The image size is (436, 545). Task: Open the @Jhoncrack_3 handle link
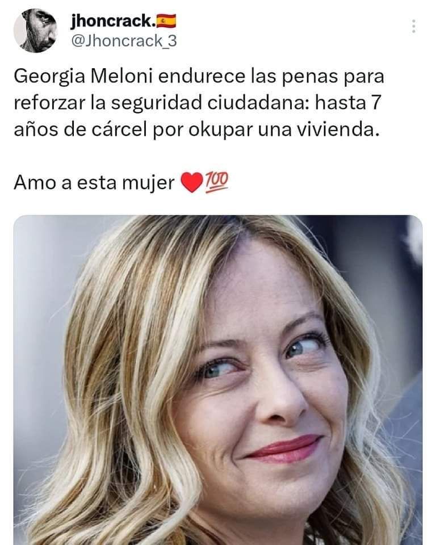[124, 41]
